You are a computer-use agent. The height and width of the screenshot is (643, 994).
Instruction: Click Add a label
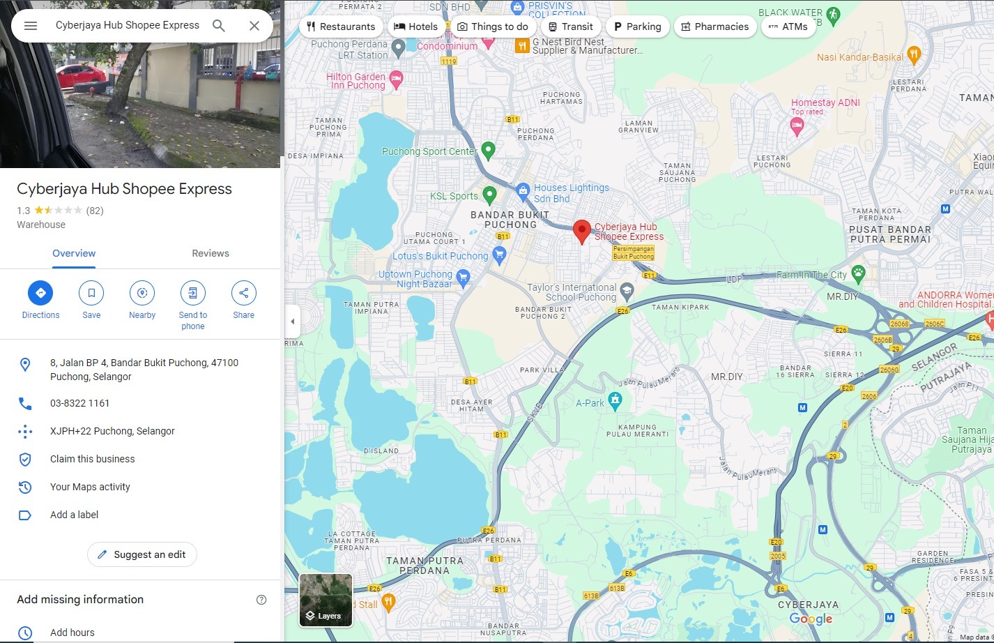click(x=74, y=515)
